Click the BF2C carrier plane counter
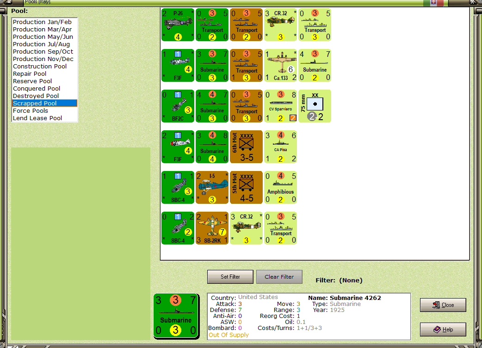 178,106
